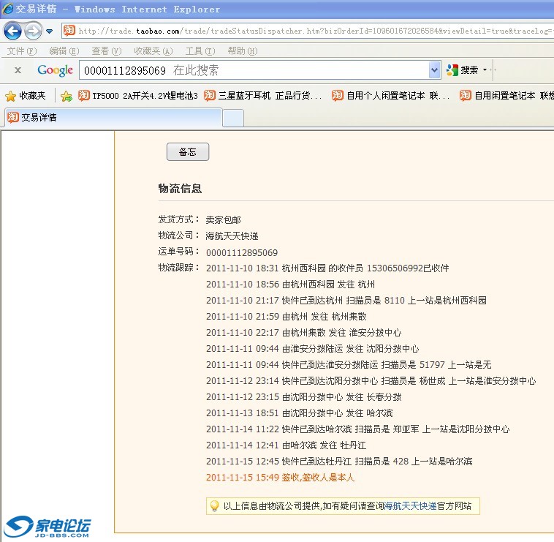554x542 pixels.
Task: Open the 收藏夹 menu in menu bar
Action: [153, 50]
